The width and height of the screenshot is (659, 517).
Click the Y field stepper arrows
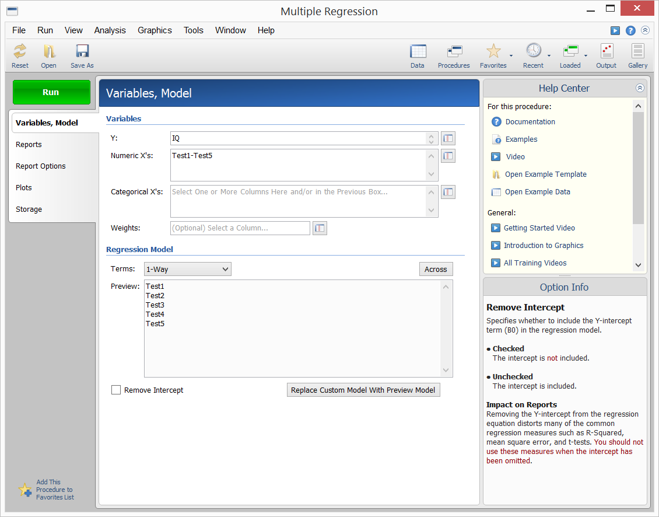tap(431, 138)
